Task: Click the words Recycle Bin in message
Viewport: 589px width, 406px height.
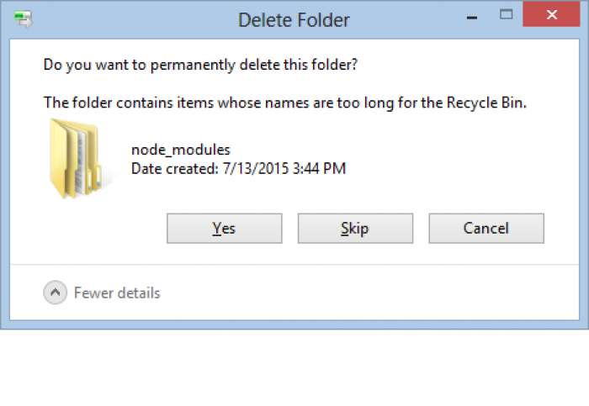Action: click(x=486, y=103)
